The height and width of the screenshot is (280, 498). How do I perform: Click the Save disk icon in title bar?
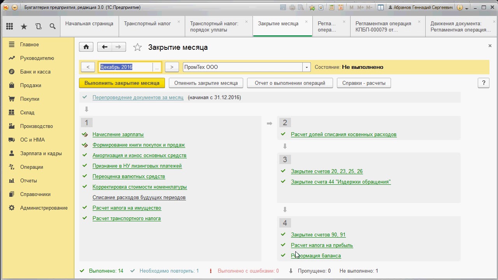pyautogui.click(x=283, y=7)
